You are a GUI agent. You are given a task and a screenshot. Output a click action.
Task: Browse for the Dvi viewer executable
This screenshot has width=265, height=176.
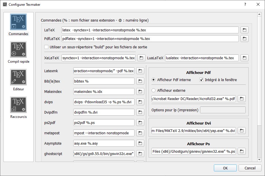(242, 131)
